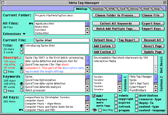Open the Text tab
Image resolution: width=168 pixels, height=115 pixels.
(123, 9)
